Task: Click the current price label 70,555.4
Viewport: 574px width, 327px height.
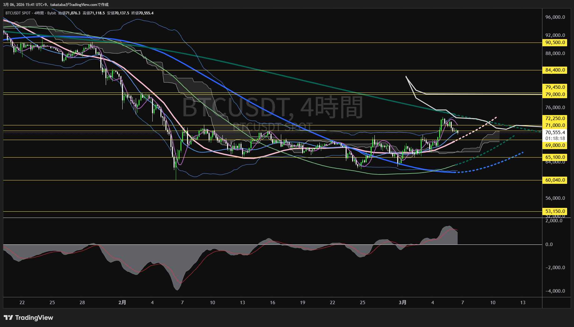Action: 555,133
